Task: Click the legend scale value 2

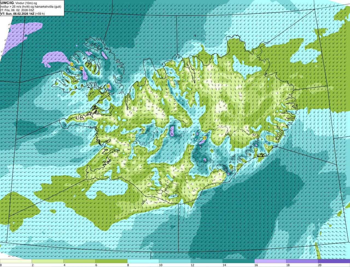Action: click(x=33, y=265)
